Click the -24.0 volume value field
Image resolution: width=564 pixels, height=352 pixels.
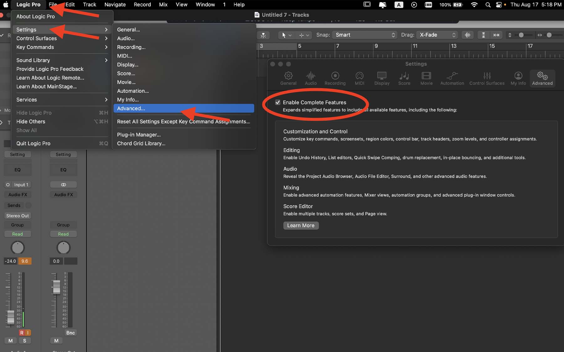11,261
